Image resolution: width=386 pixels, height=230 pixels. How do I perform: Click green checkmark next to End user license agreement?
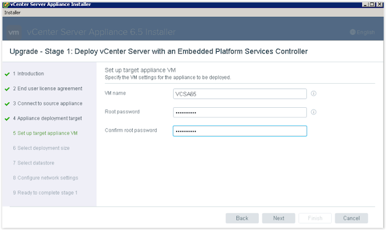pos(7,89)
